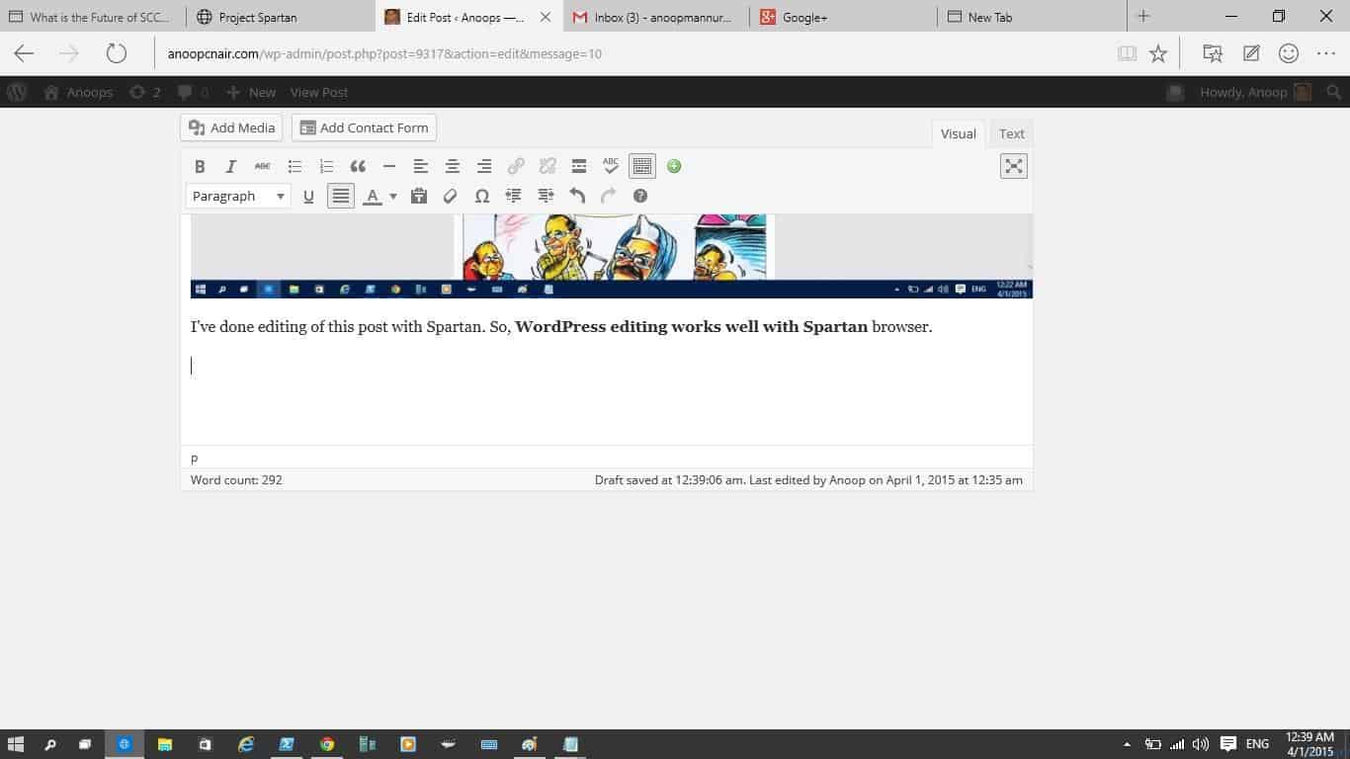Screen dimensions: 1350x759
Task: Clear formatting with eraser icon
Action: coord(451,196)
